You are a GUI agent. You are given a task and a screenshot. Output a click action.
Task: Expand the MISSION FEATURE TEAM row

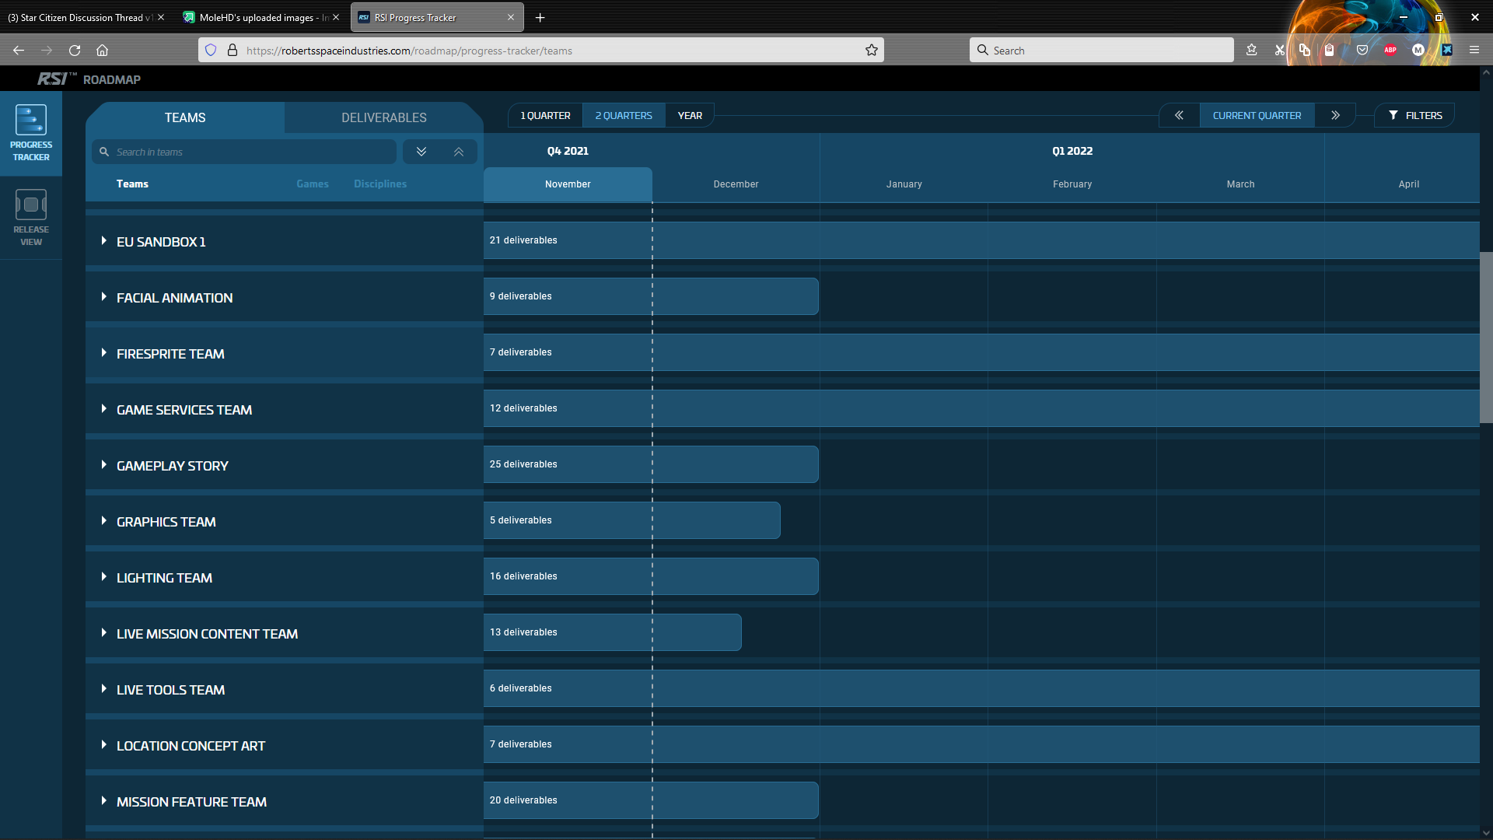tap(103, 801)
